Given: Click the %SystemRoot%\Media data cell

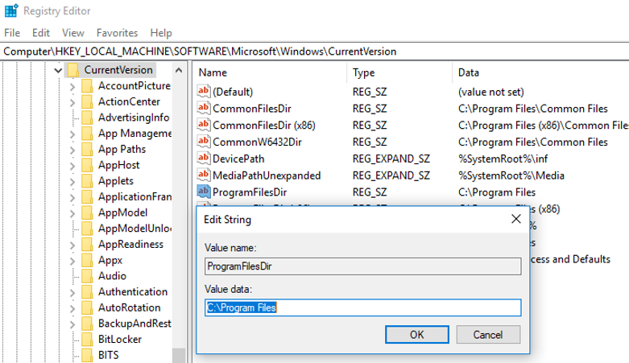Looking at the screenshot, I should point(511,175).
